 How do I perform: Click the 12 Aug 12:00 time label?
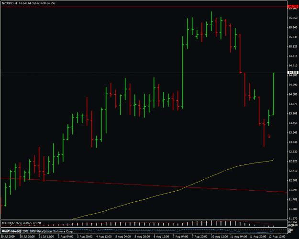tap(277, 237)
